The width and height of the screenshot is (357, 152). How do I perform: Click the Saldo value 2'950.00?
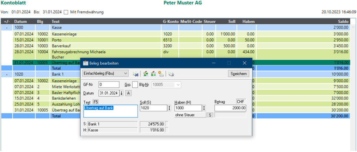pos(341,40)
